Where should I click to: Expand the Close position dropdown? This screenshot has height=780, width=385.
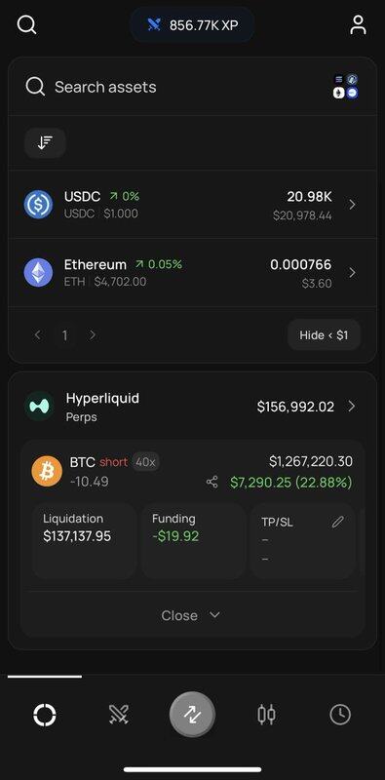191,615
